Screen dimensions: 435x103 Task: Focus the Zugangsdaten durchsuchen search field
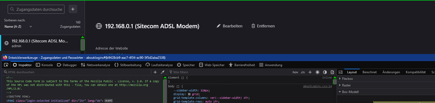click(x=36, y=9)
